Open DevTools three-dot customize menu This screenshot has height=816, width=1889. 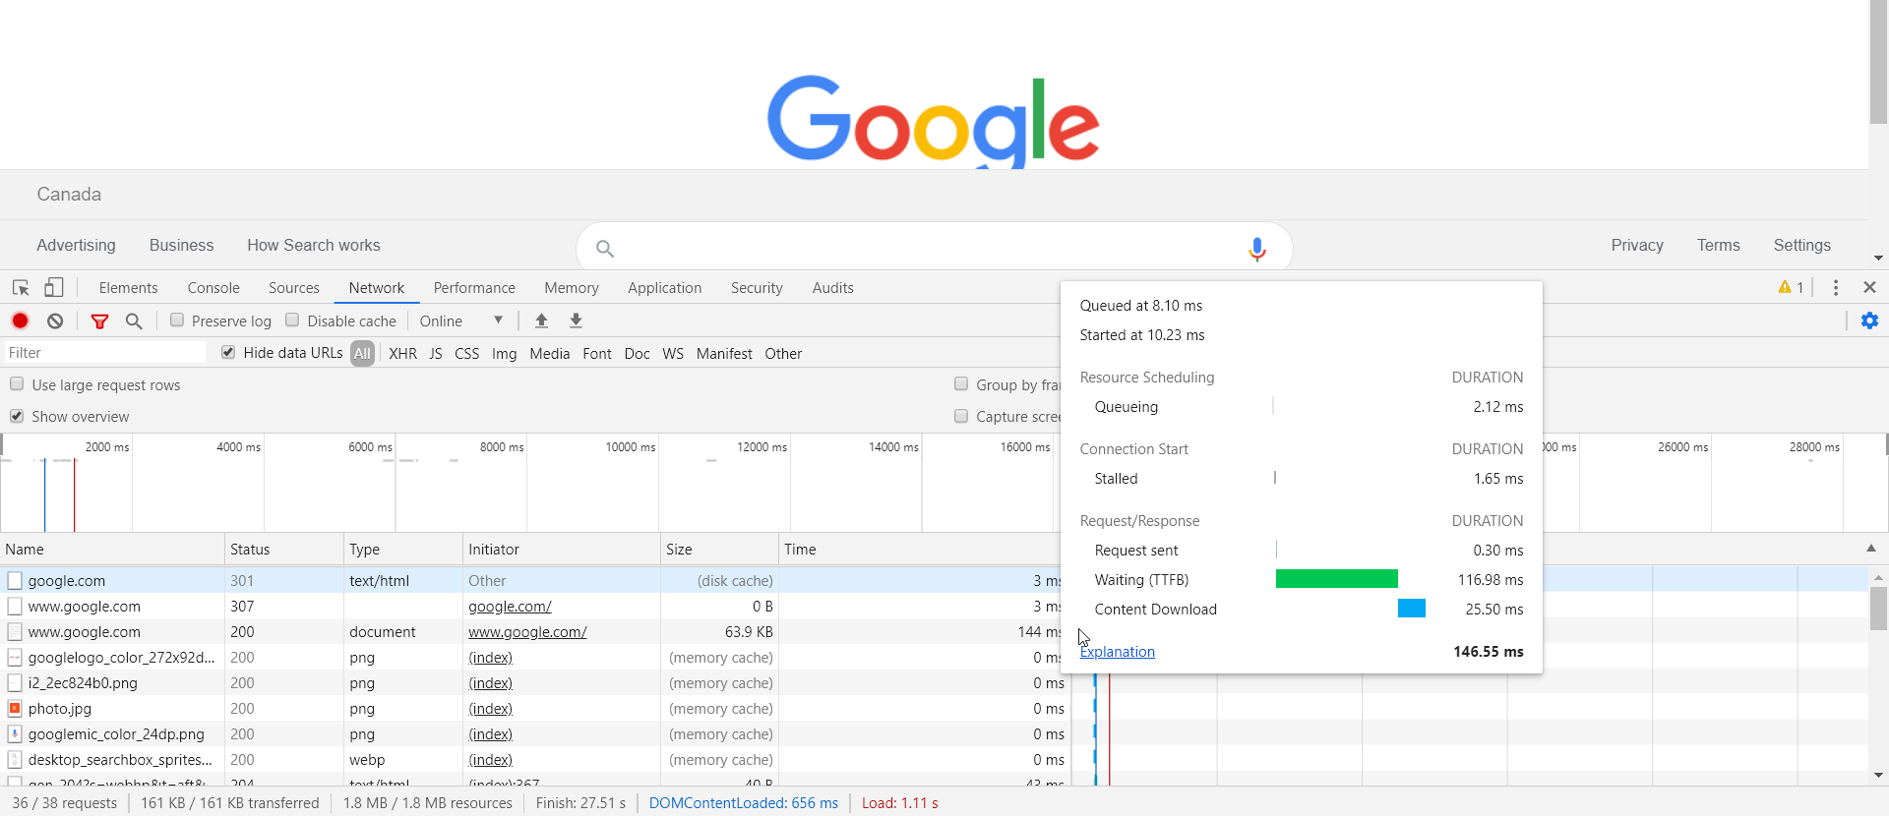(1836, 288)
